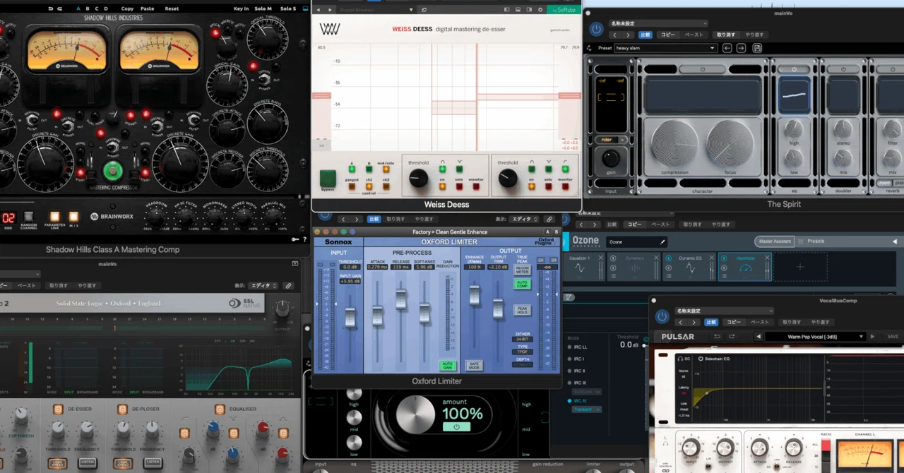Click SAFE MODE in Oxford Limiter
The width and height of the screenshot is (904, 473).
point(474,366)
